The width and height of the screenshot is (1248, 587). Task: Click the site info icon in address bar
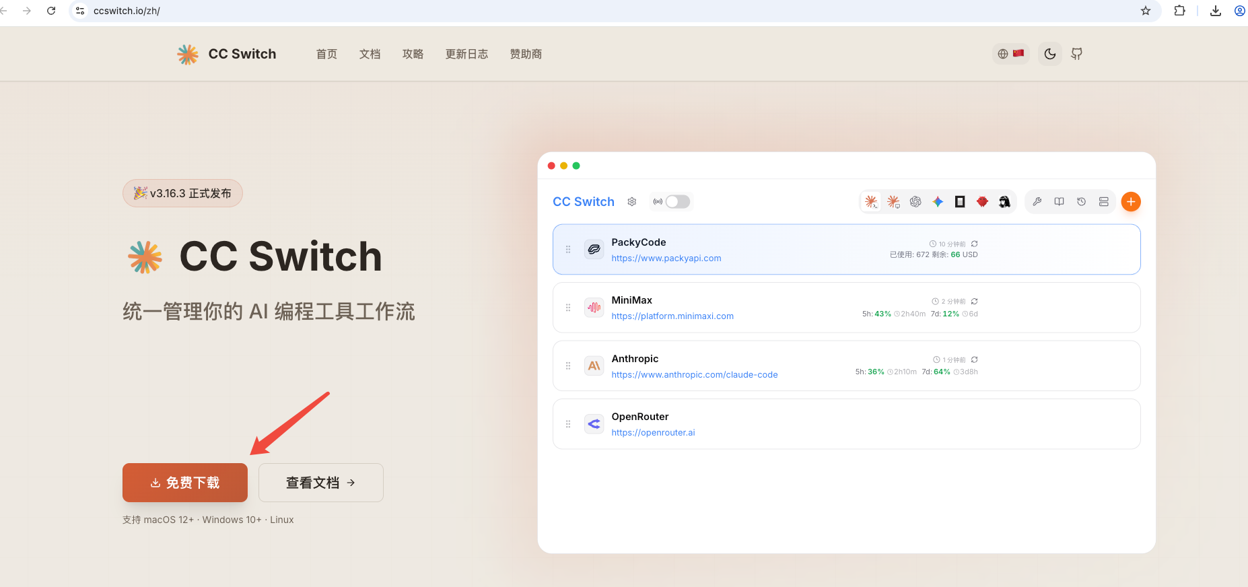[80, 11]
